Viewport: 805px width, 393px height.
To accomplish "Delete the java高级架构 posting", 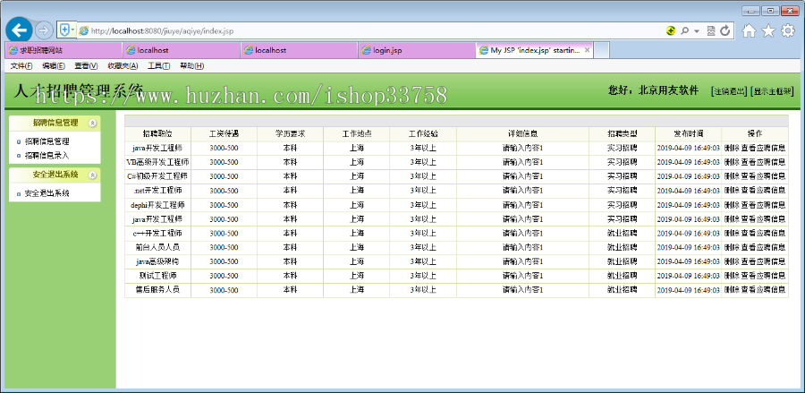I will coord(732,261).
